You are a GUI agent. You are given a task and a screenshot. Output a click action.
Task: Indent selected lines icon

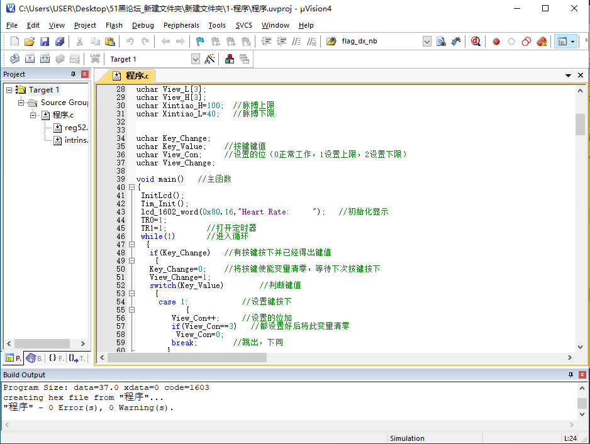(x=266, y=42)
